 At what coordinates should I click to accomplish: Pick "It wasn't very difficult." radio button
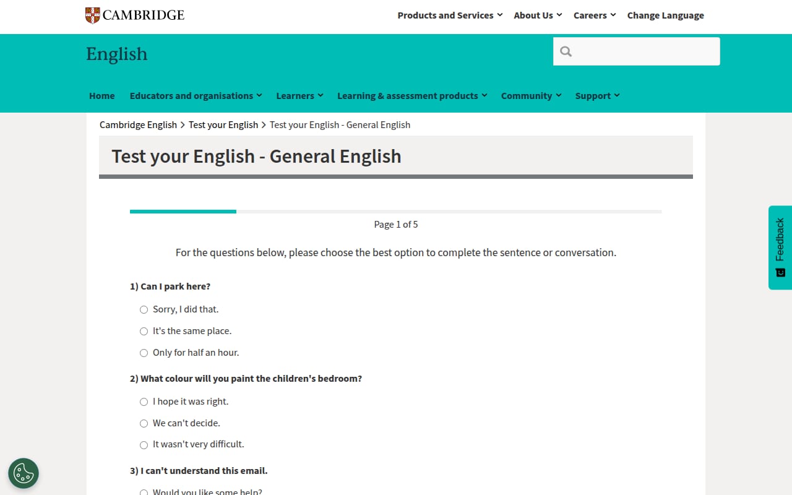(144, 444)
